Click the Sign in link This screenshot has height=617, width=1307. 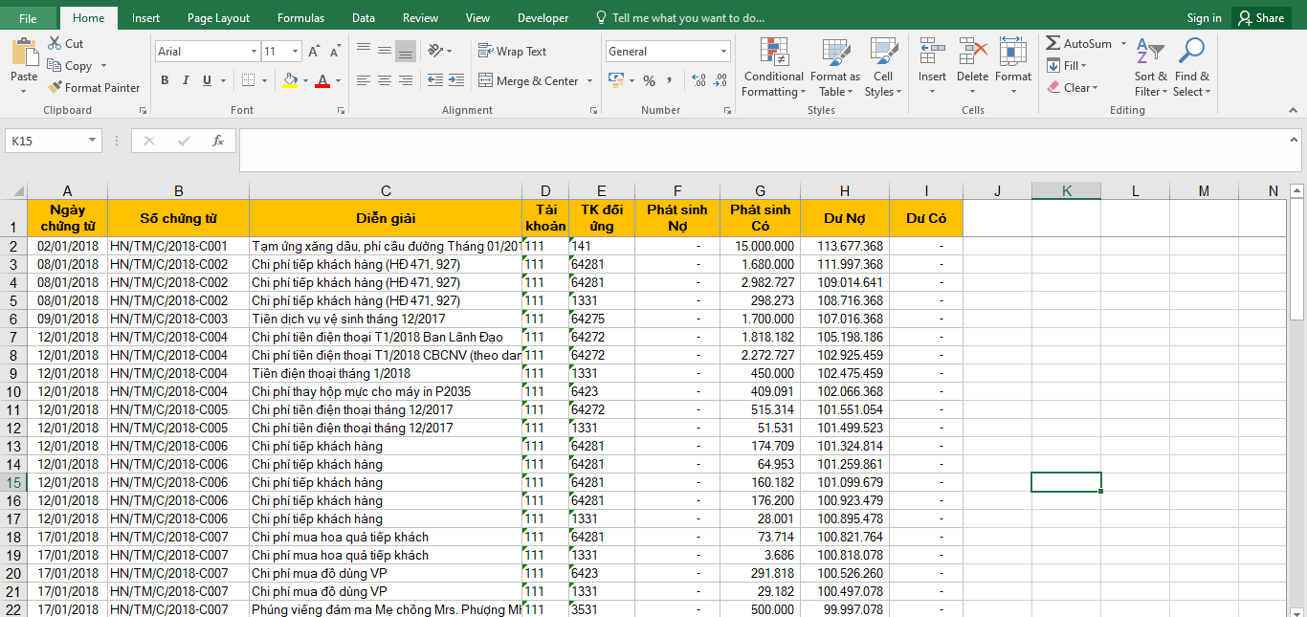coord(1204,18)
